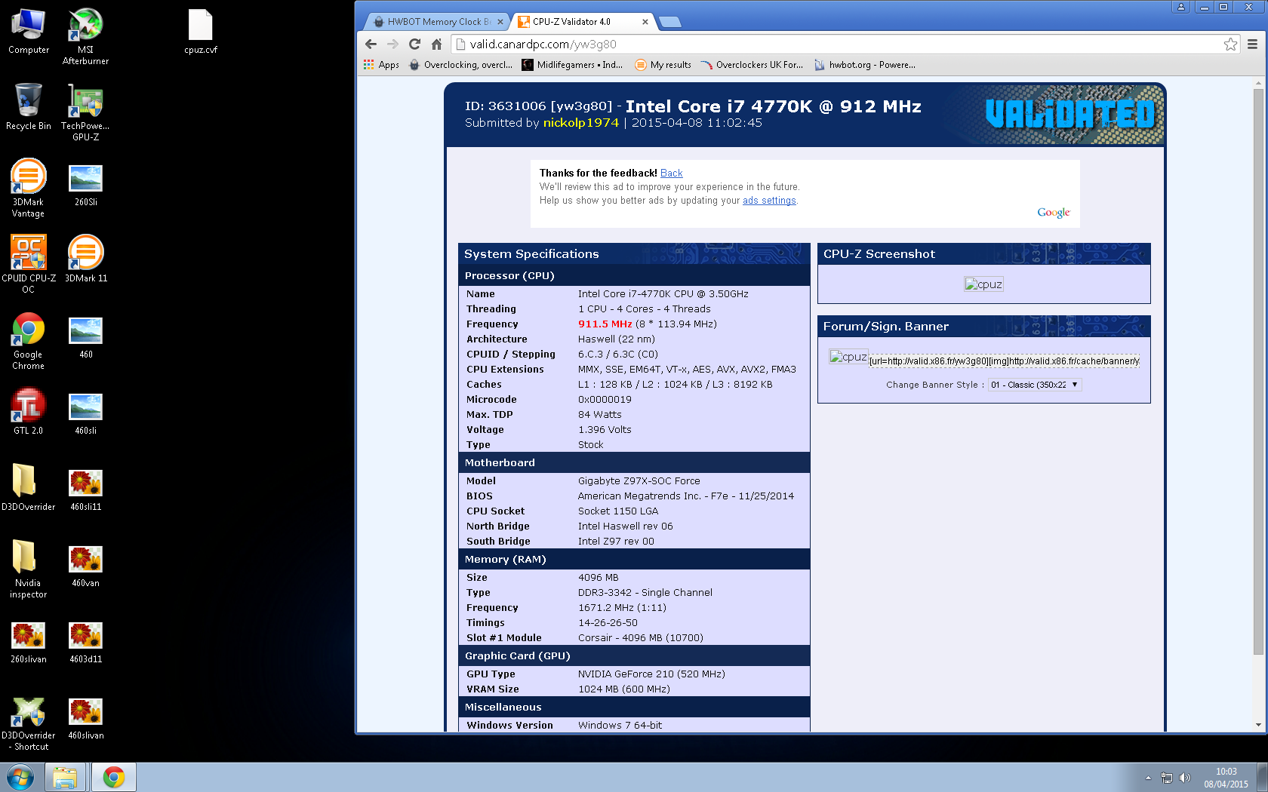
Task: Go to browser Home page
Action: click(436, 45)
